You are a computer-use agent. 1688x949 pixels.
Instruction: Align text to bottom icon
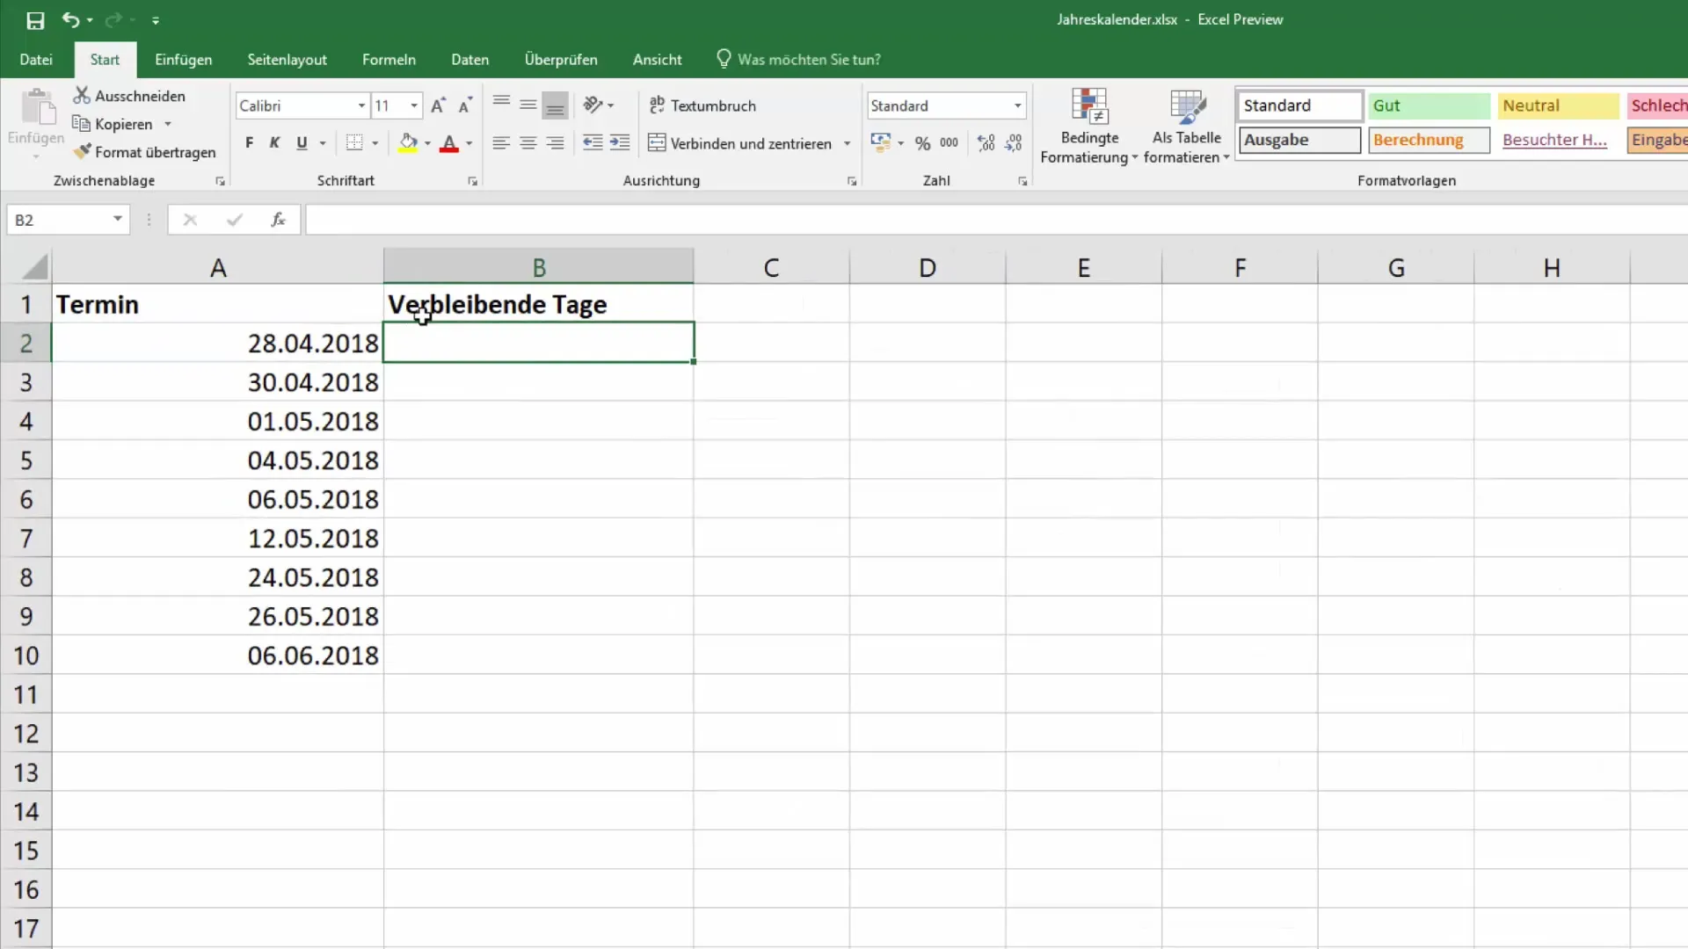(555, 105)
